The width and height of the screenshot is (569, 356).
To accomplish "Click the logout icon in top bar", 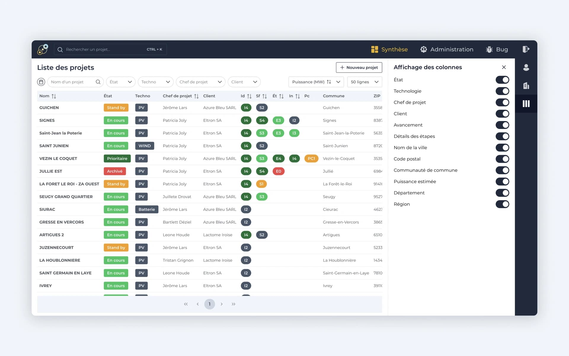I will [526, 49].
